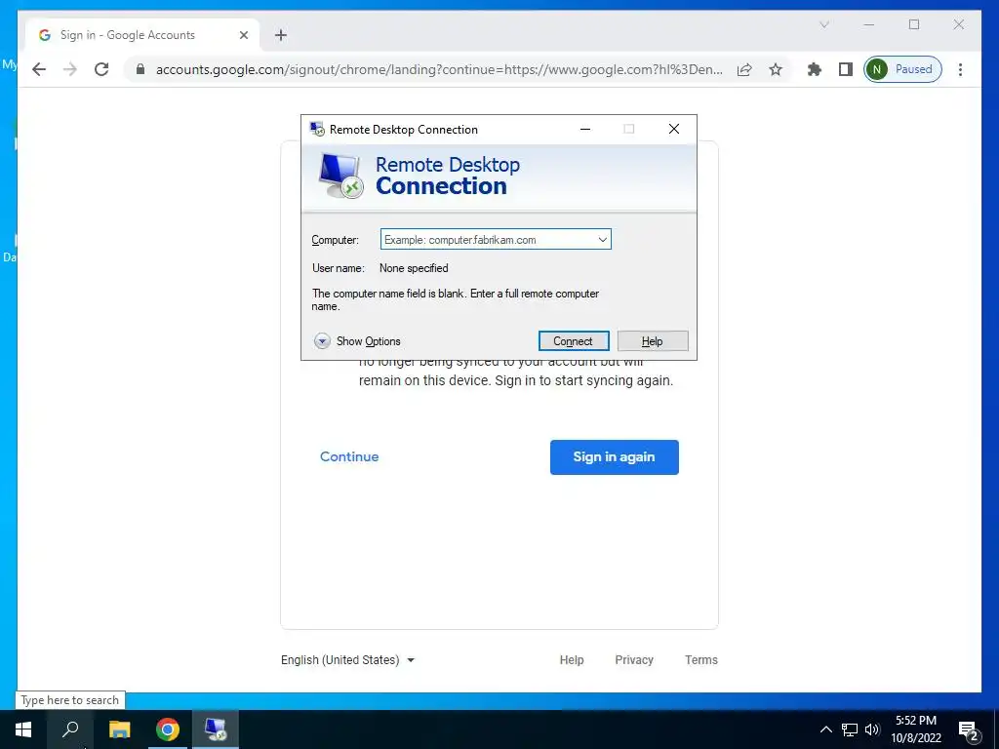Open Chrome profile N Paused menu
This screenshot has height=749, width=999.
[x=902, y=69]
